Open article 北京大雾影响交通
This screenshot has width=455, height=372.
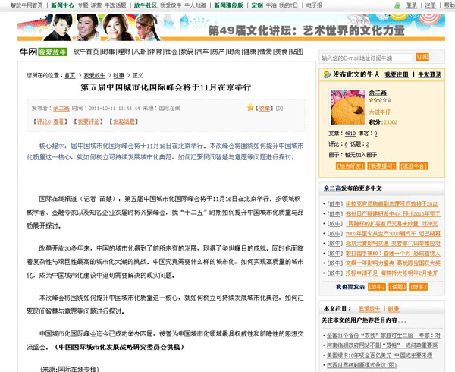393,244
